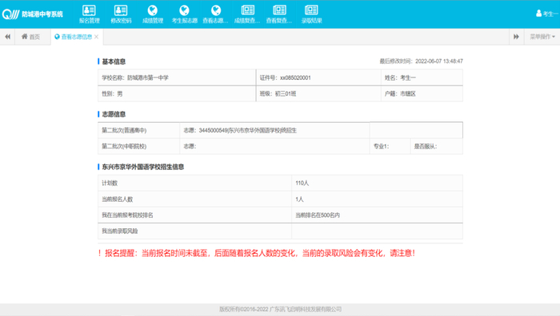Click the 东兴市京华外国语学校招生信息 section heading
The image size is (560, 316).
click(143, 167)
